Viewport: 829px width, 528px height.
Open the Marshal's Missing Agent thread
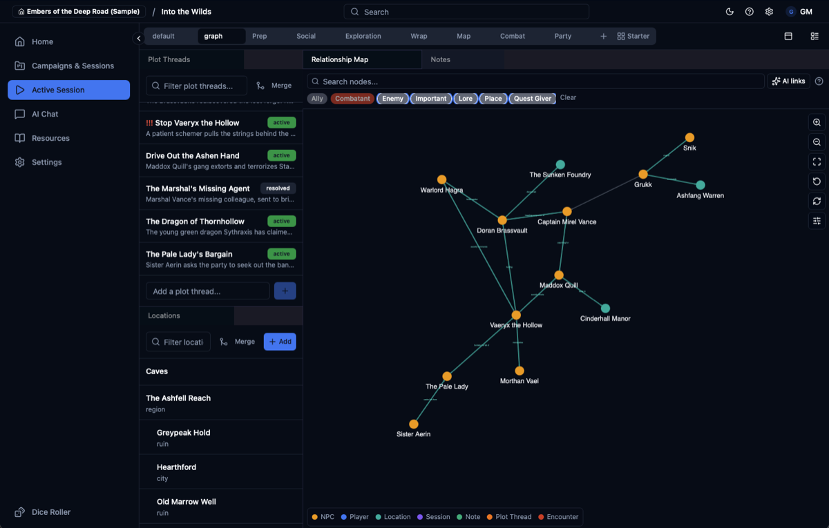click(221, 194)
